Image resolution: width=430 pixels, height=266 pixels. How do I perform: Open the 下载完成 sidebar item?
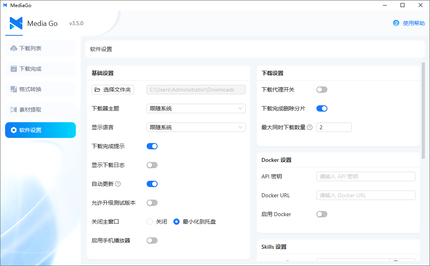pyautogui.click(x=40, y=69)
